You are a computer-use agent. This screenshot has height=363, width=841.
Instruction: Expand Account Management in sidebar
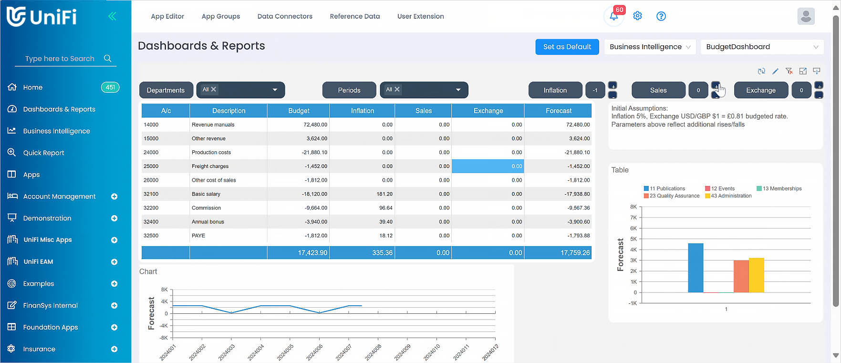point(114,197)
